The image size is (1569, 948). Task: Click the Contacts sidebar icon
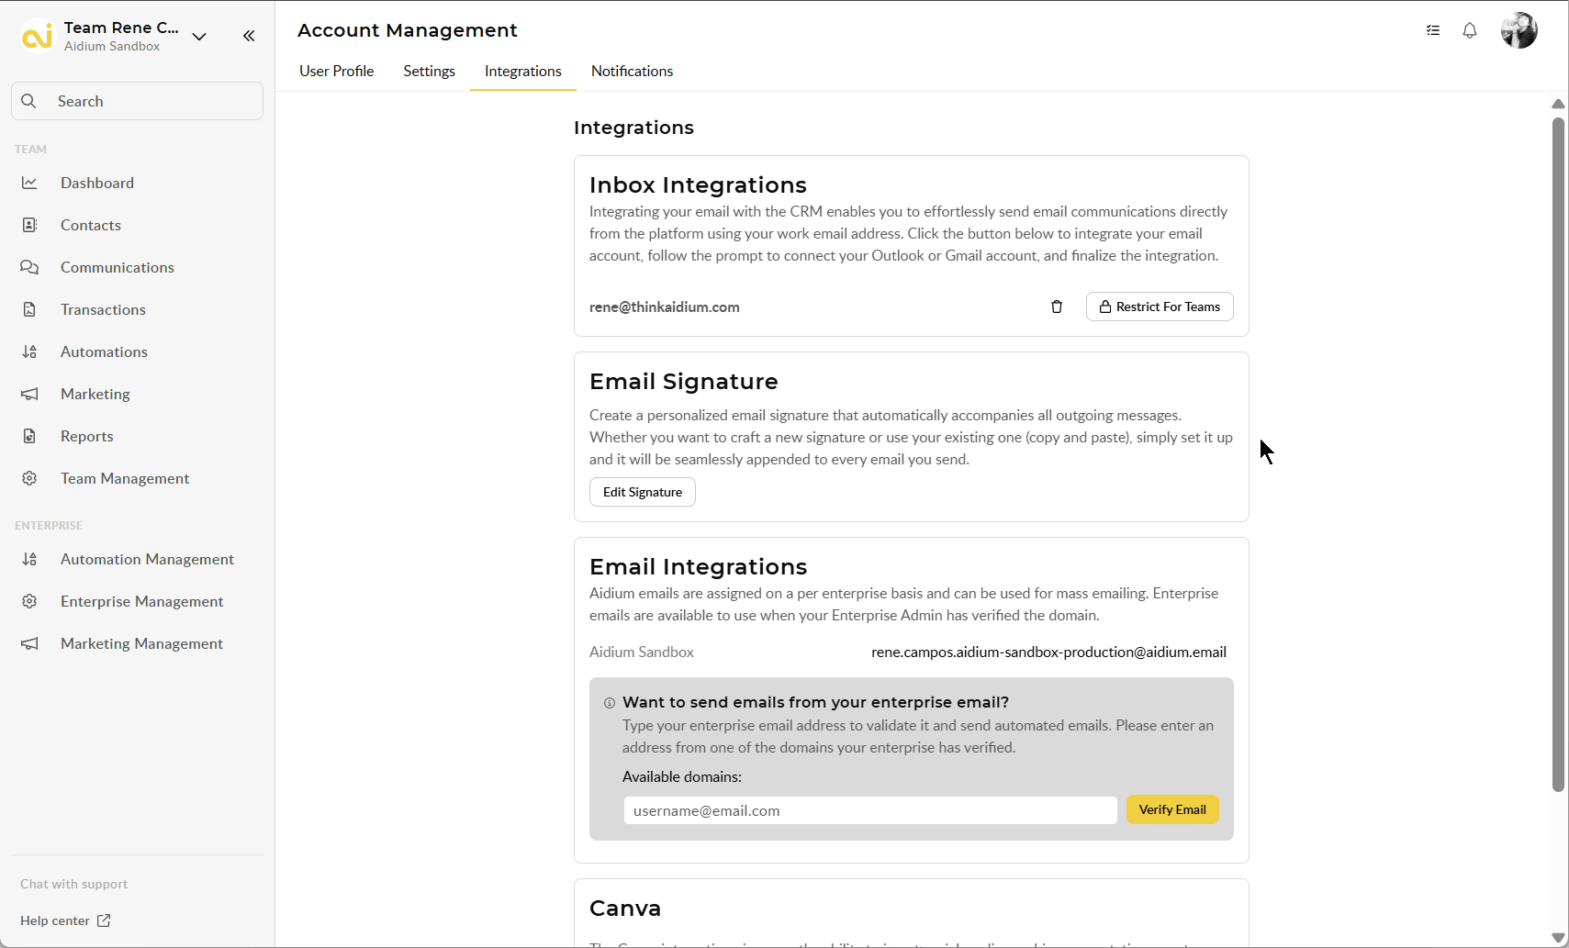pyautogui.click(x=29, y=225)
